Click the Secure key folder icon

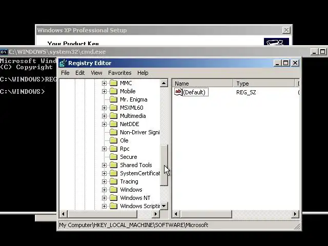click(114, 157)
